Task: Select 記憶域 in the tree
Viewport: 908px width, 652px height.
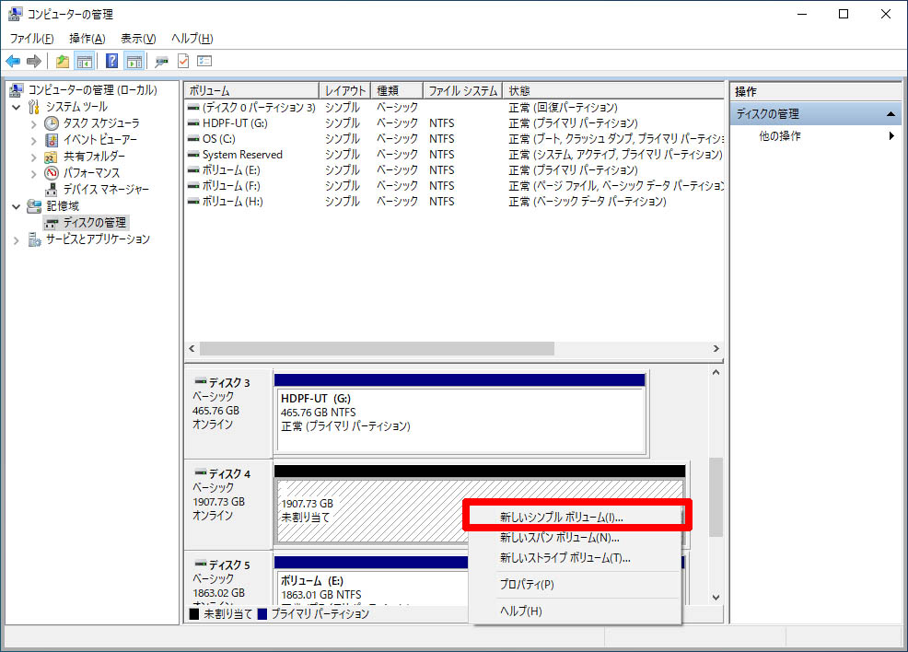Action: tap(63, 206)
